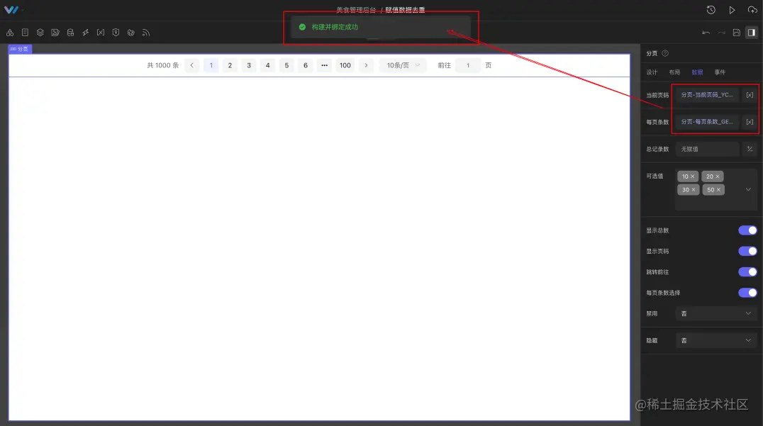This screenshot has width=763, height=426.
Task: Expand the 可选值 options dropdown arrow
Action: click(748, 190)
